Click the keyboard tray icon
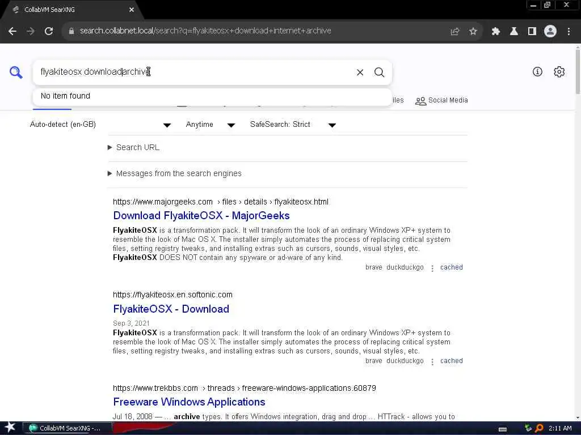581x435 pixels. (x=503, y=429)
